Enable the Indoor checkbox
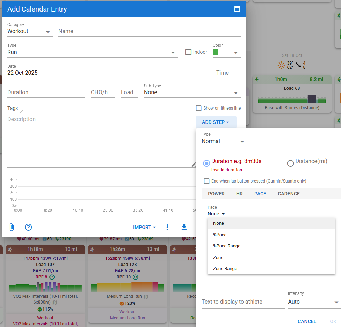This screenshot has height=327, width=341. click(188, 52)
